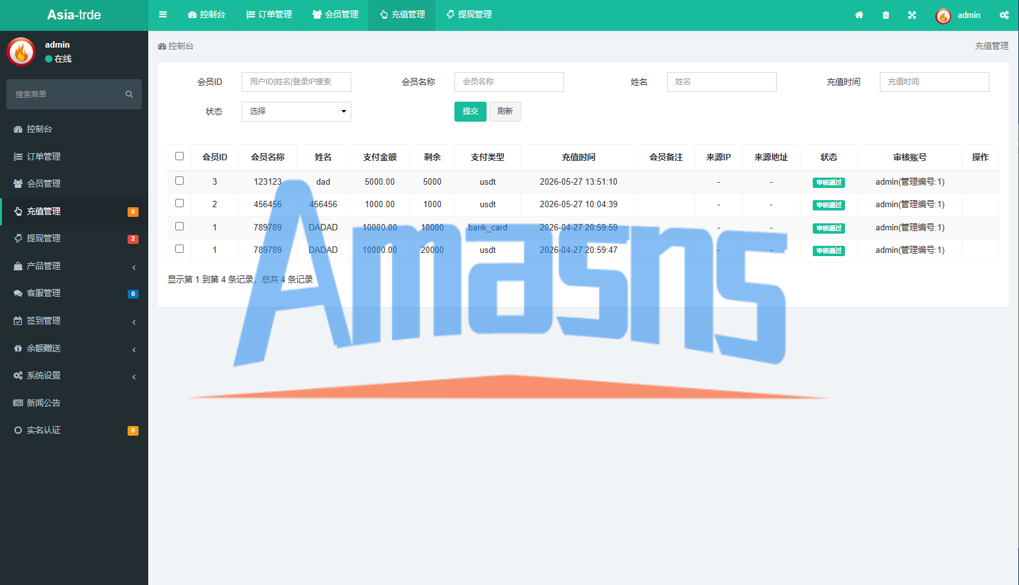Click the trash clear-cache icon

[x=886, y=15]
